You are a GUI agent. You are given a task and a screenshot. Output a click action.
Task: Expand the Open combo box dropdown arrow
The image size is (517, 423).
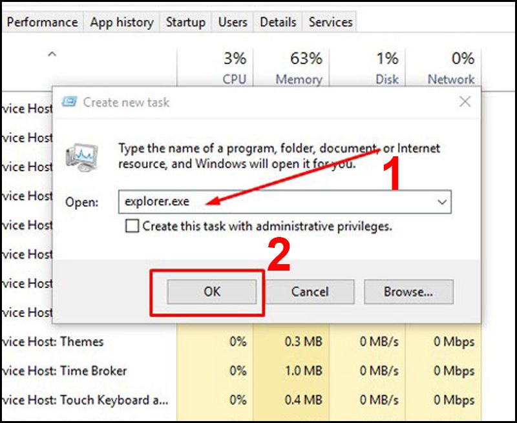click(442, 202)
